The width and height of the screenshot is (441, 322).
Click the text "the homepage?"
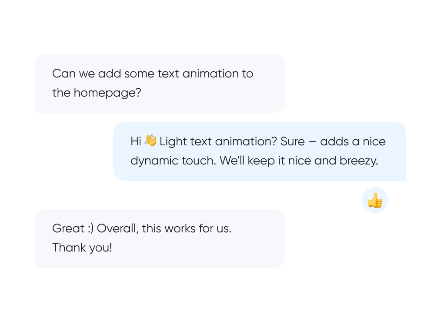(x=97, y=93)
